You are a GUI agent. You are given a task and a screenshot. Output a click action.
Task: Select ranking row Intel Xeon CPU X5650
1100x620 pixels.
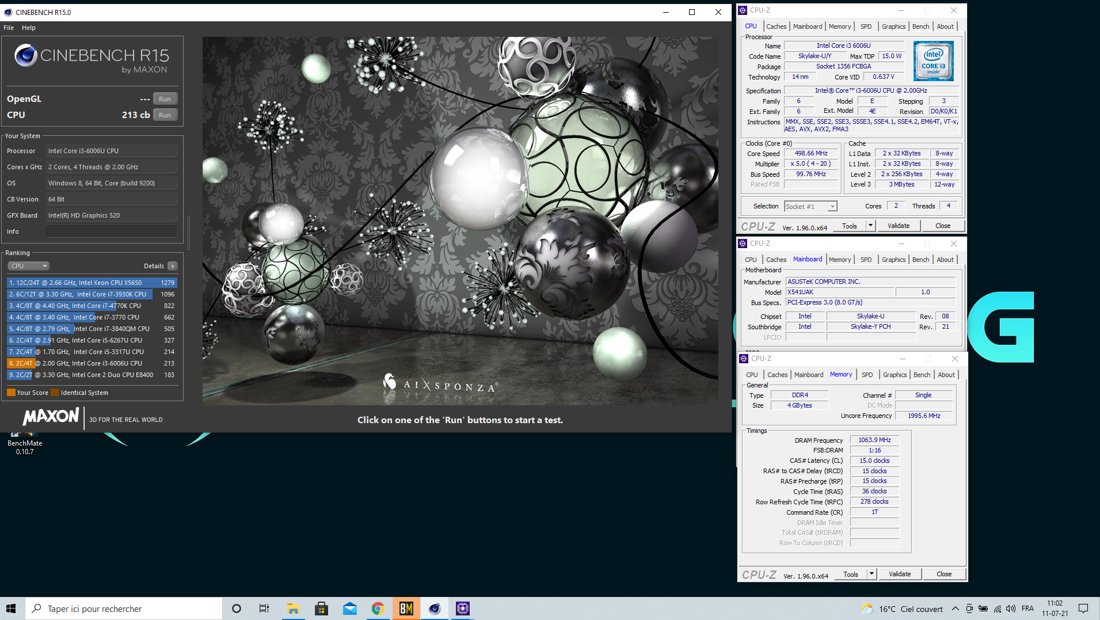92,283
